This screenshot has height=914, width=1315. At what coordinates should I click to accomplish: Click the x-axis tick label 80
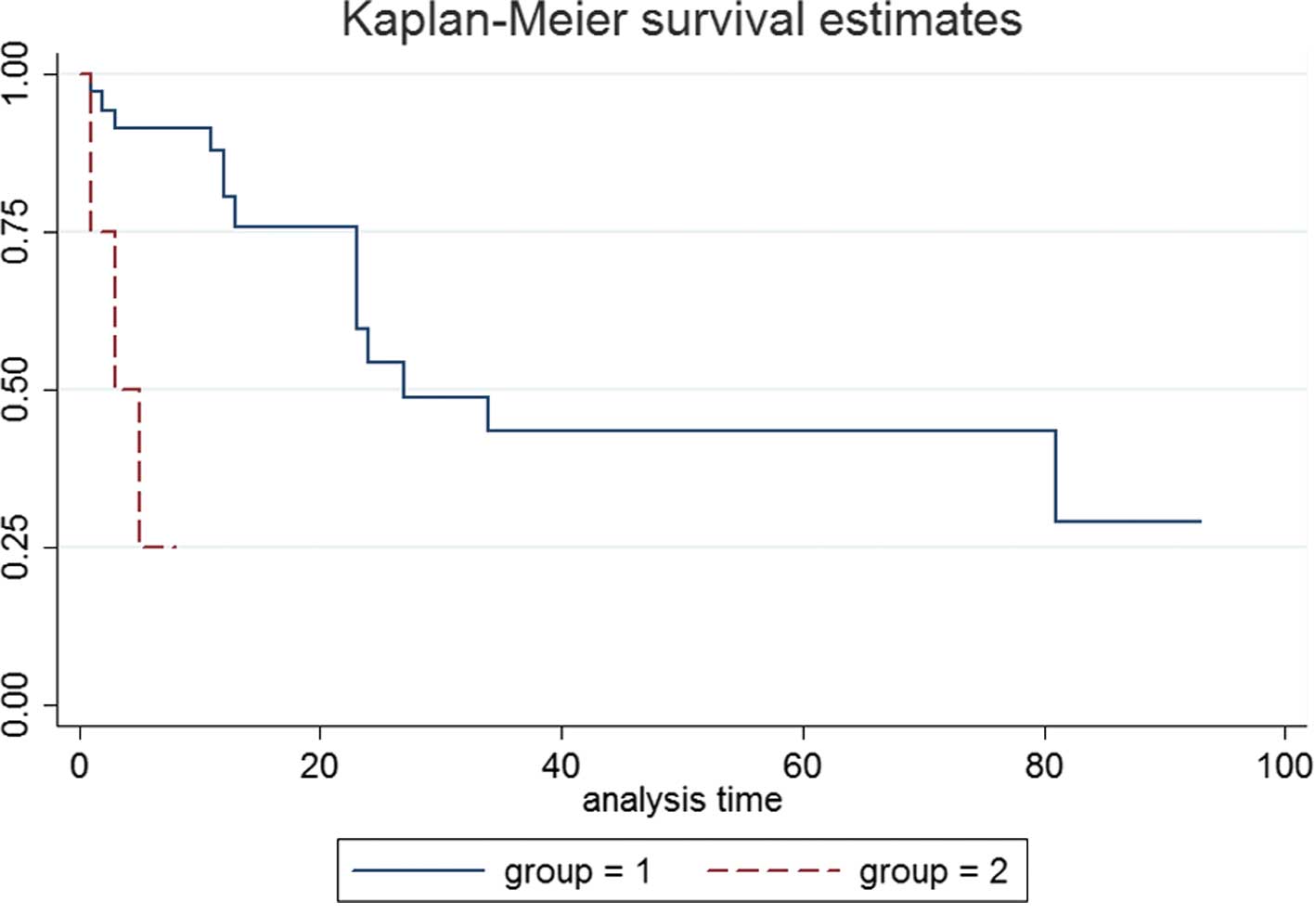coord(1044,766)
